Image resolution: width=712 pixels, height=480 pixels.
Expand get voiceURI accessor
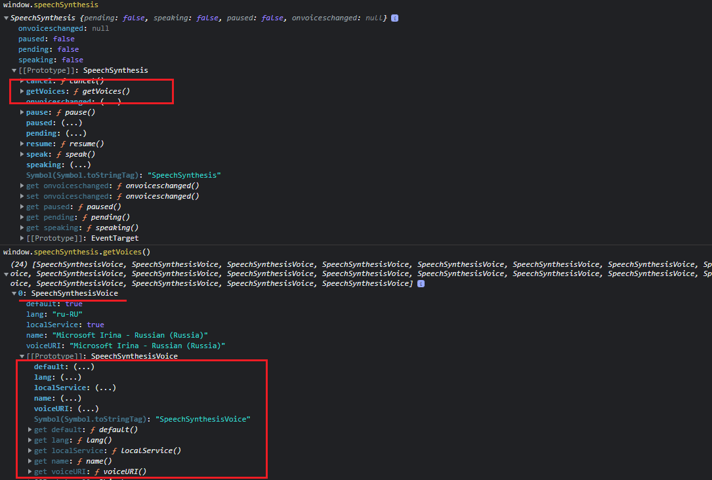[x=30, y=471]
